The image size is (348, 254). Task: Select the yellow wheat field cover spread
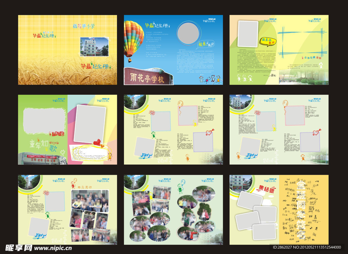[x=68, y=50]
